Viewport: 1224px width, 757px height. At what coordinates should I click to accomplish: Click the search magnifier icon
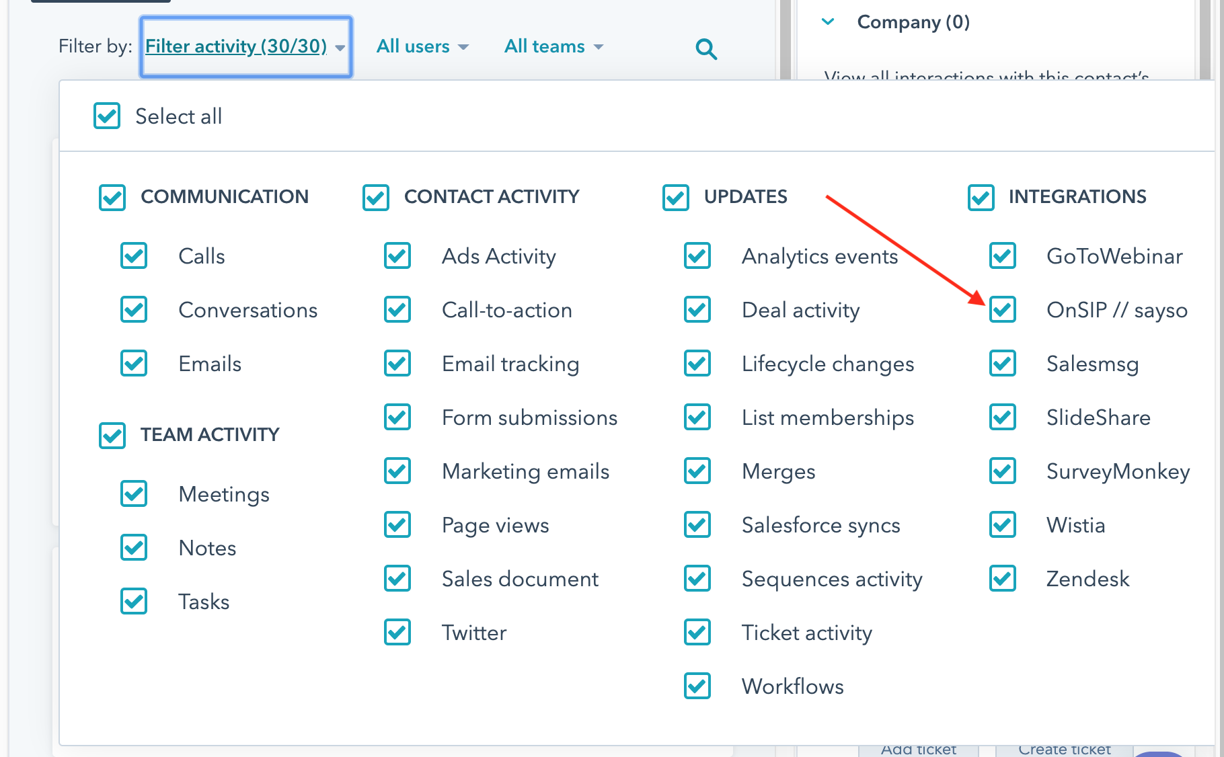tap(706, 48)
